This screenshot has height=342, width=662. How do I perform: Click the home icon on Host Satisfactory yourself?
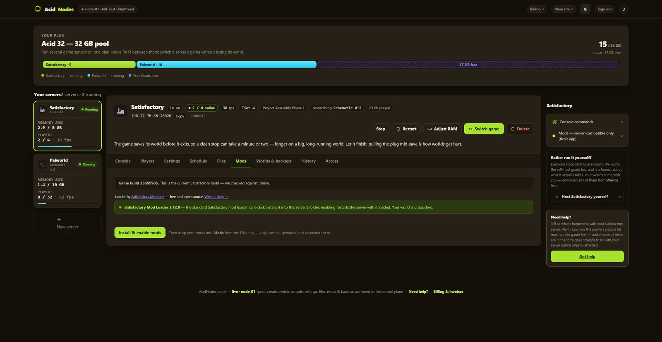click(x=556, y=197)
